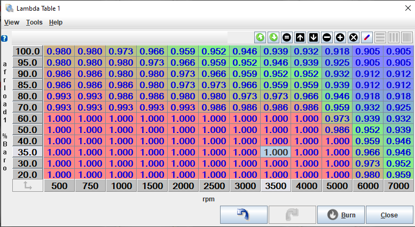Open the View menu
This screenshot has height=227, width=415.
(x=12, y=22)
